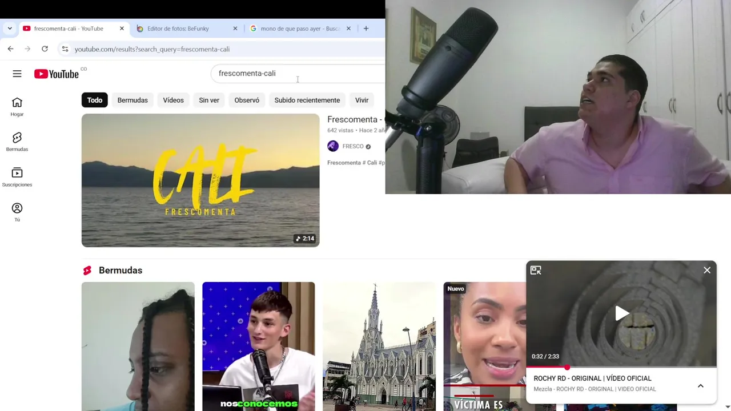This screenshot has height=411, width=731.
Task: Close the frescomenta-cali YouTube tab
Action: [122, 29]
